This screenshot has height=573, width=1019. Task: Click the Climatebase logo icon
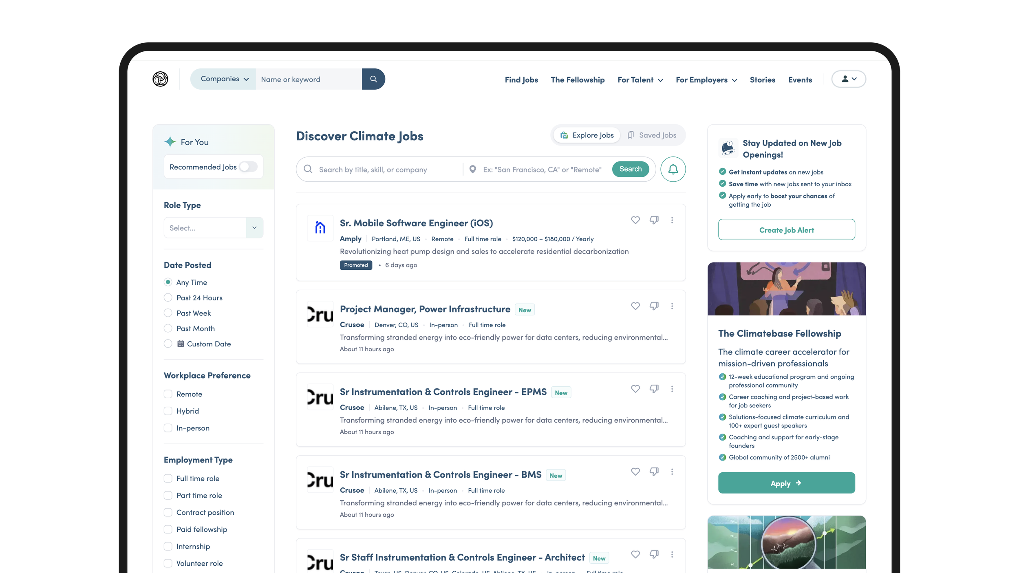160,79
